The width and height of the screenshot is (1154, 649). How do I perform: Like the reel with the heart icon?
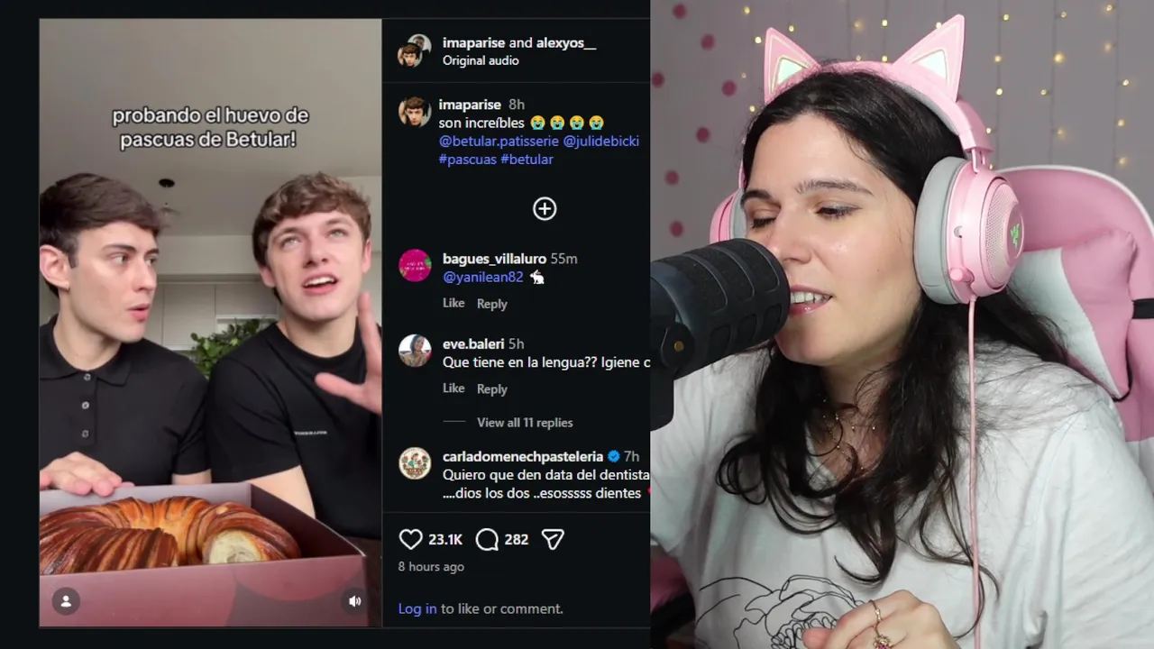tap(410, 539)
